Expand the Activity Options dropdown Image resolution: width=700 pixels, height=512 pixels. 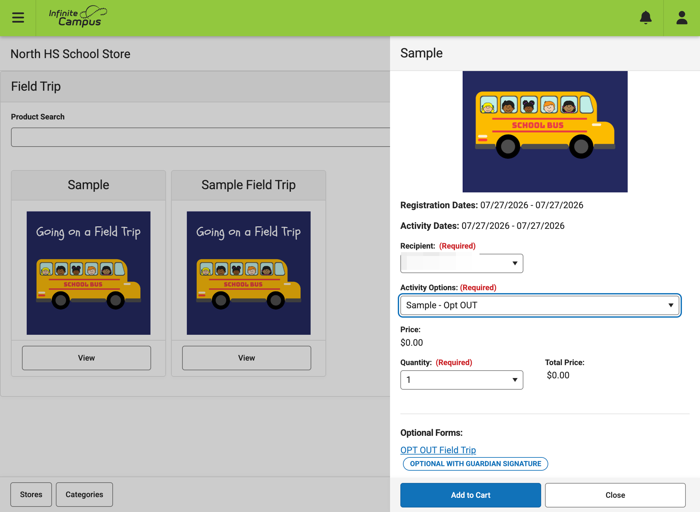click(x=540, y=305)
